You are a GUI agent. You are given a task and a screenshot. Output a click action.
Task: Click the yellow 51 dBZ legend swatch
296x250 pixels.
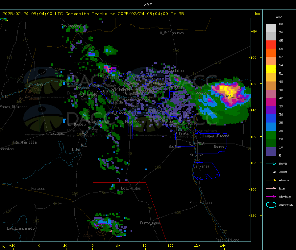click(271, 69)
